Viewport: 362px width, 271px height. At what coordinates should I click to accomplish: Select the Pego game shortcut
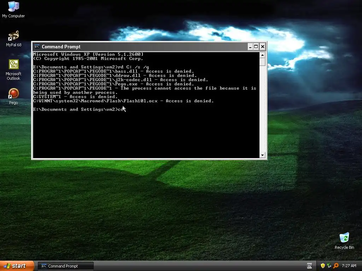click(x=13, y=96)
